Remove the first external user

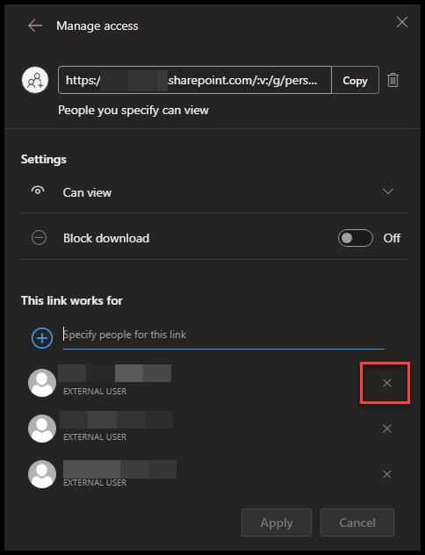coord(386,383)
